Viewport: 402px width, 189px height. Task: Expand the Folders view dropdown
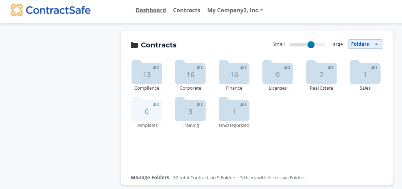(365, 44)
